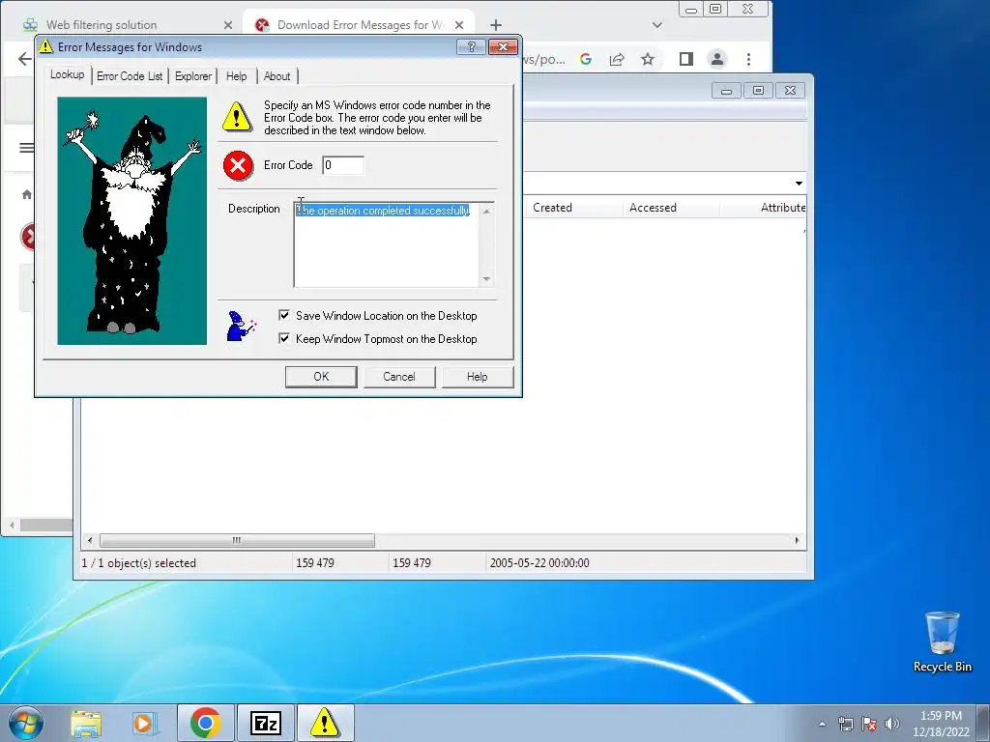Click the 7-Zip horizontal scrollbar thumb
Viewport: 990px width, 742px height.
point(237,541)
